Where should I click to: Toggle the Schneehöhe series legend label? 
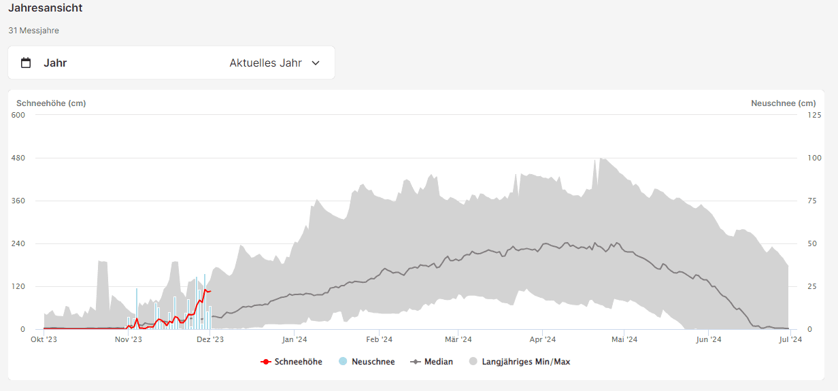pyautogui.click(x=298, y=362)
